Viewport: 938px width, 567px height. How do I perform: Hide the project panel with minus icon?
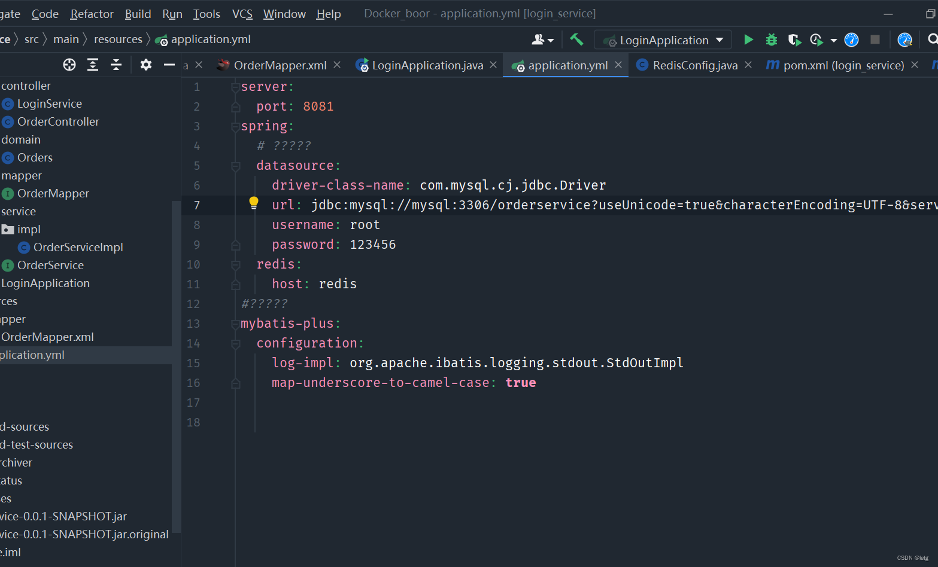pyautogui.click(x=169, y=65)
